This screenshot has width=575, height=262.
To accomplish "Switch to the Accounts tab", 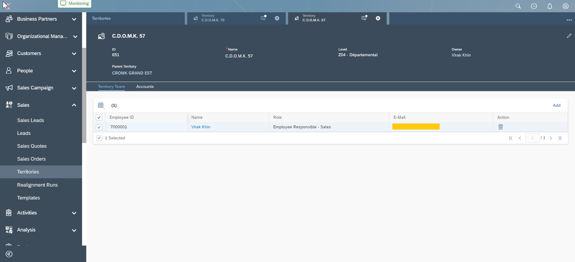I will (145, 87).
